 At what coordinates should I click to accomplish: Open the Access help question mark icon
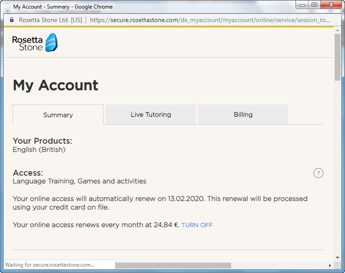(x=318, y=173)
